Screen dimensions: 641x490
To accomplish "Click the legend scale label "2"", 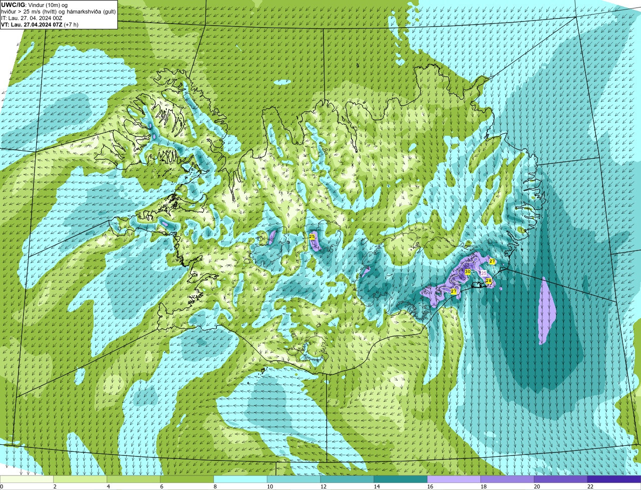I will [x=55, y=486].
